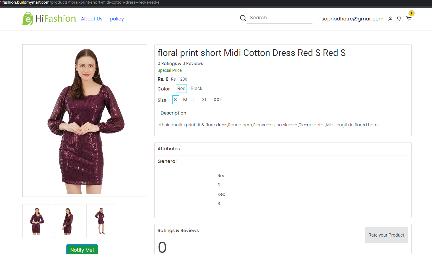
Task: Select the Black color option
Action: 196,88
